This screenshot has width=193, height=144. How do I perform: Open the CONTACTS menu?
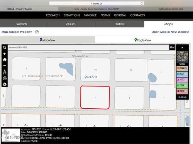point(137,15)
